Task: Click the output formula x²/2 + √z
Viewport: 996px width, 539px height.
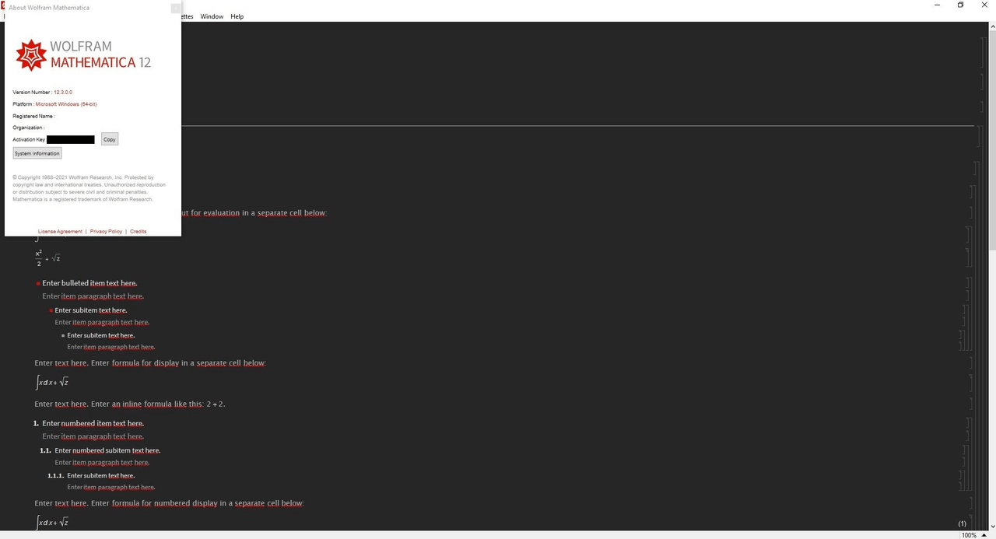Action: [47, 257]
